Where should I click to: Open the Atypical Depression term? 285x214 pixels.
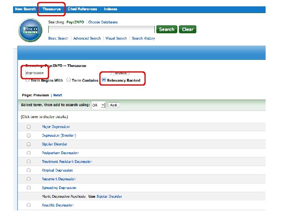[x=57, y=170]
